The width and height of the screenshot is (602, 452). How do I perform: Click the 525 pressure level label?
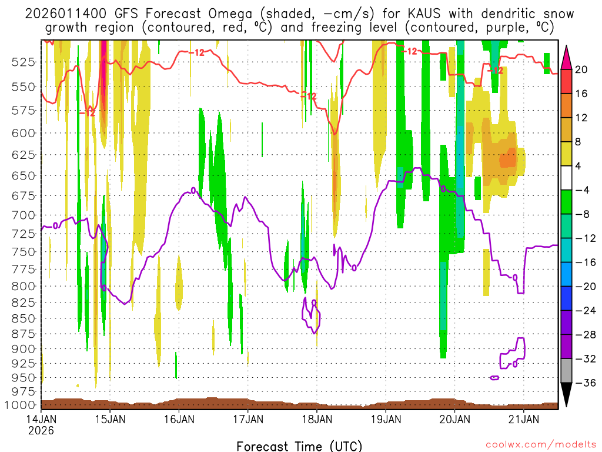(x=24, y=62)
